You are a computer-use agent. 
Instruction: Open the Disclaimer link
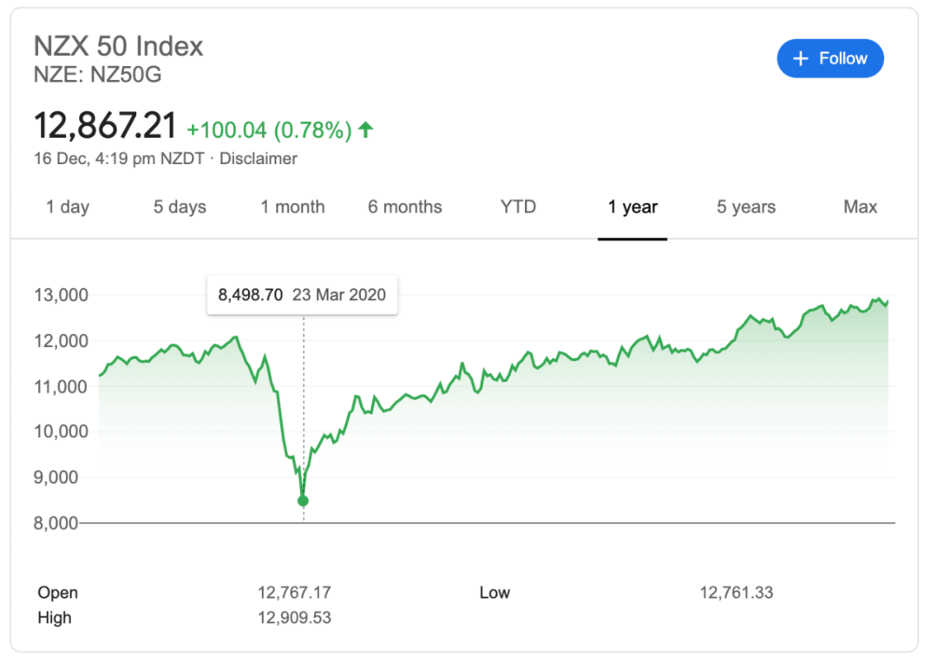(259, 159)
